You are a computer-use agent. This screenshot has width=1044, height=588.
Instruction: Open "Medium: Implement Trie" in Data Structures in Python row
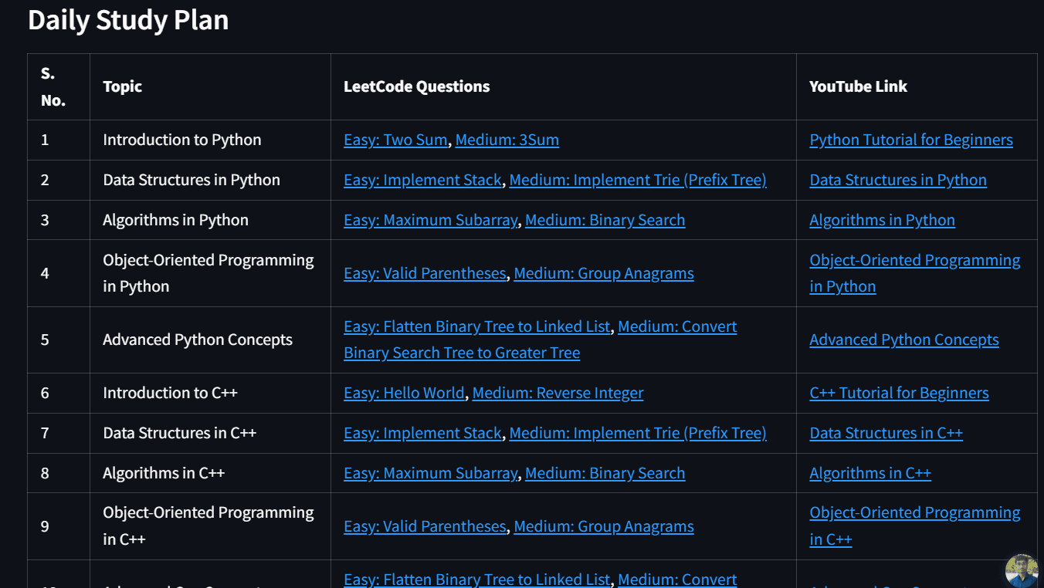(x=638, y=180)
